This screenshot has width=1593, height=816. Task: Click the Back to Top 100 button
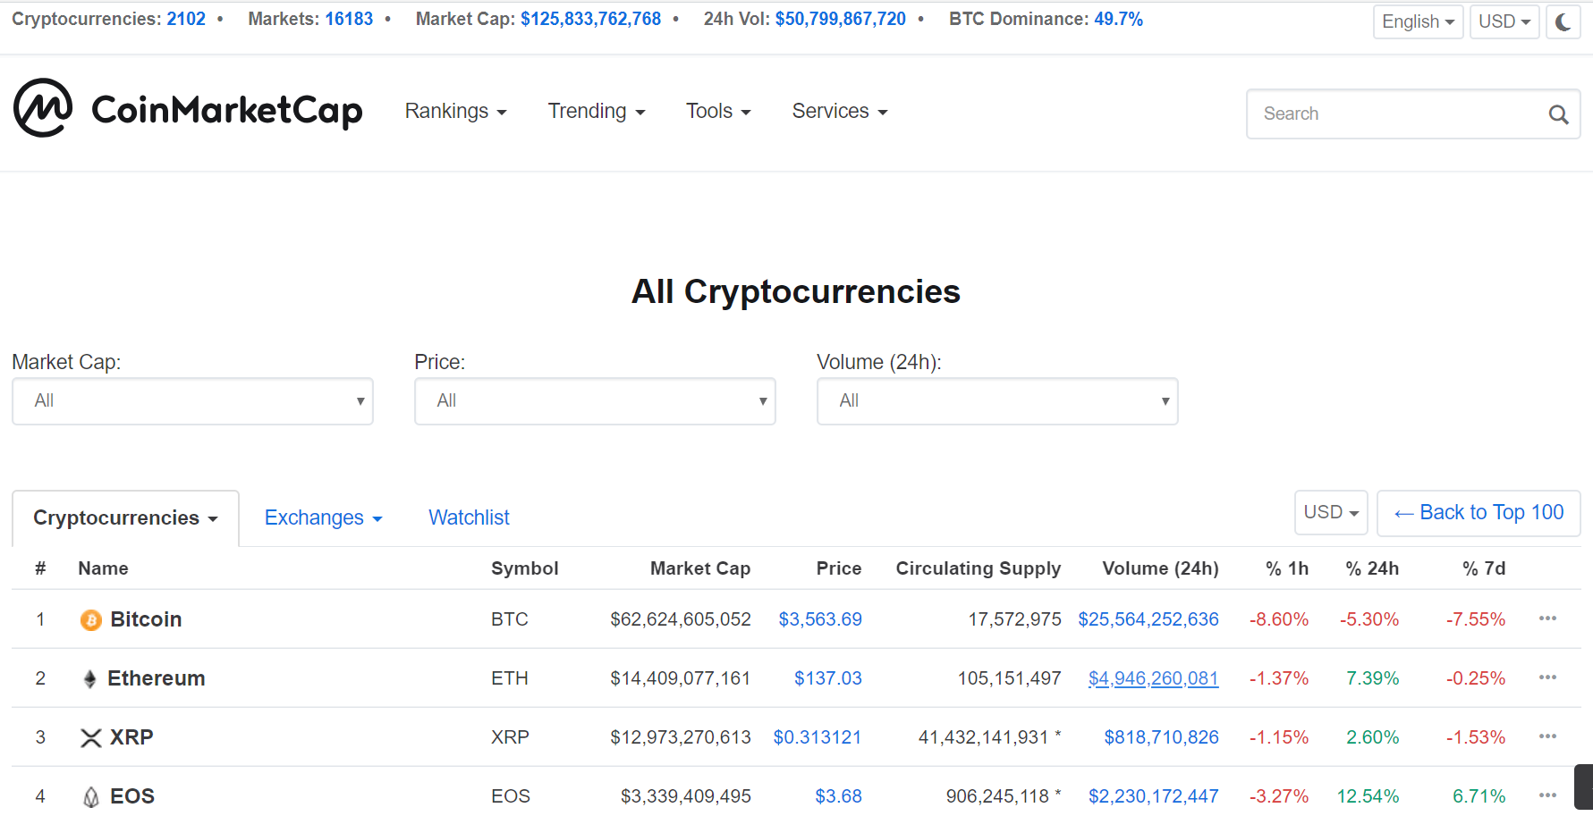tap(1479, 513)
